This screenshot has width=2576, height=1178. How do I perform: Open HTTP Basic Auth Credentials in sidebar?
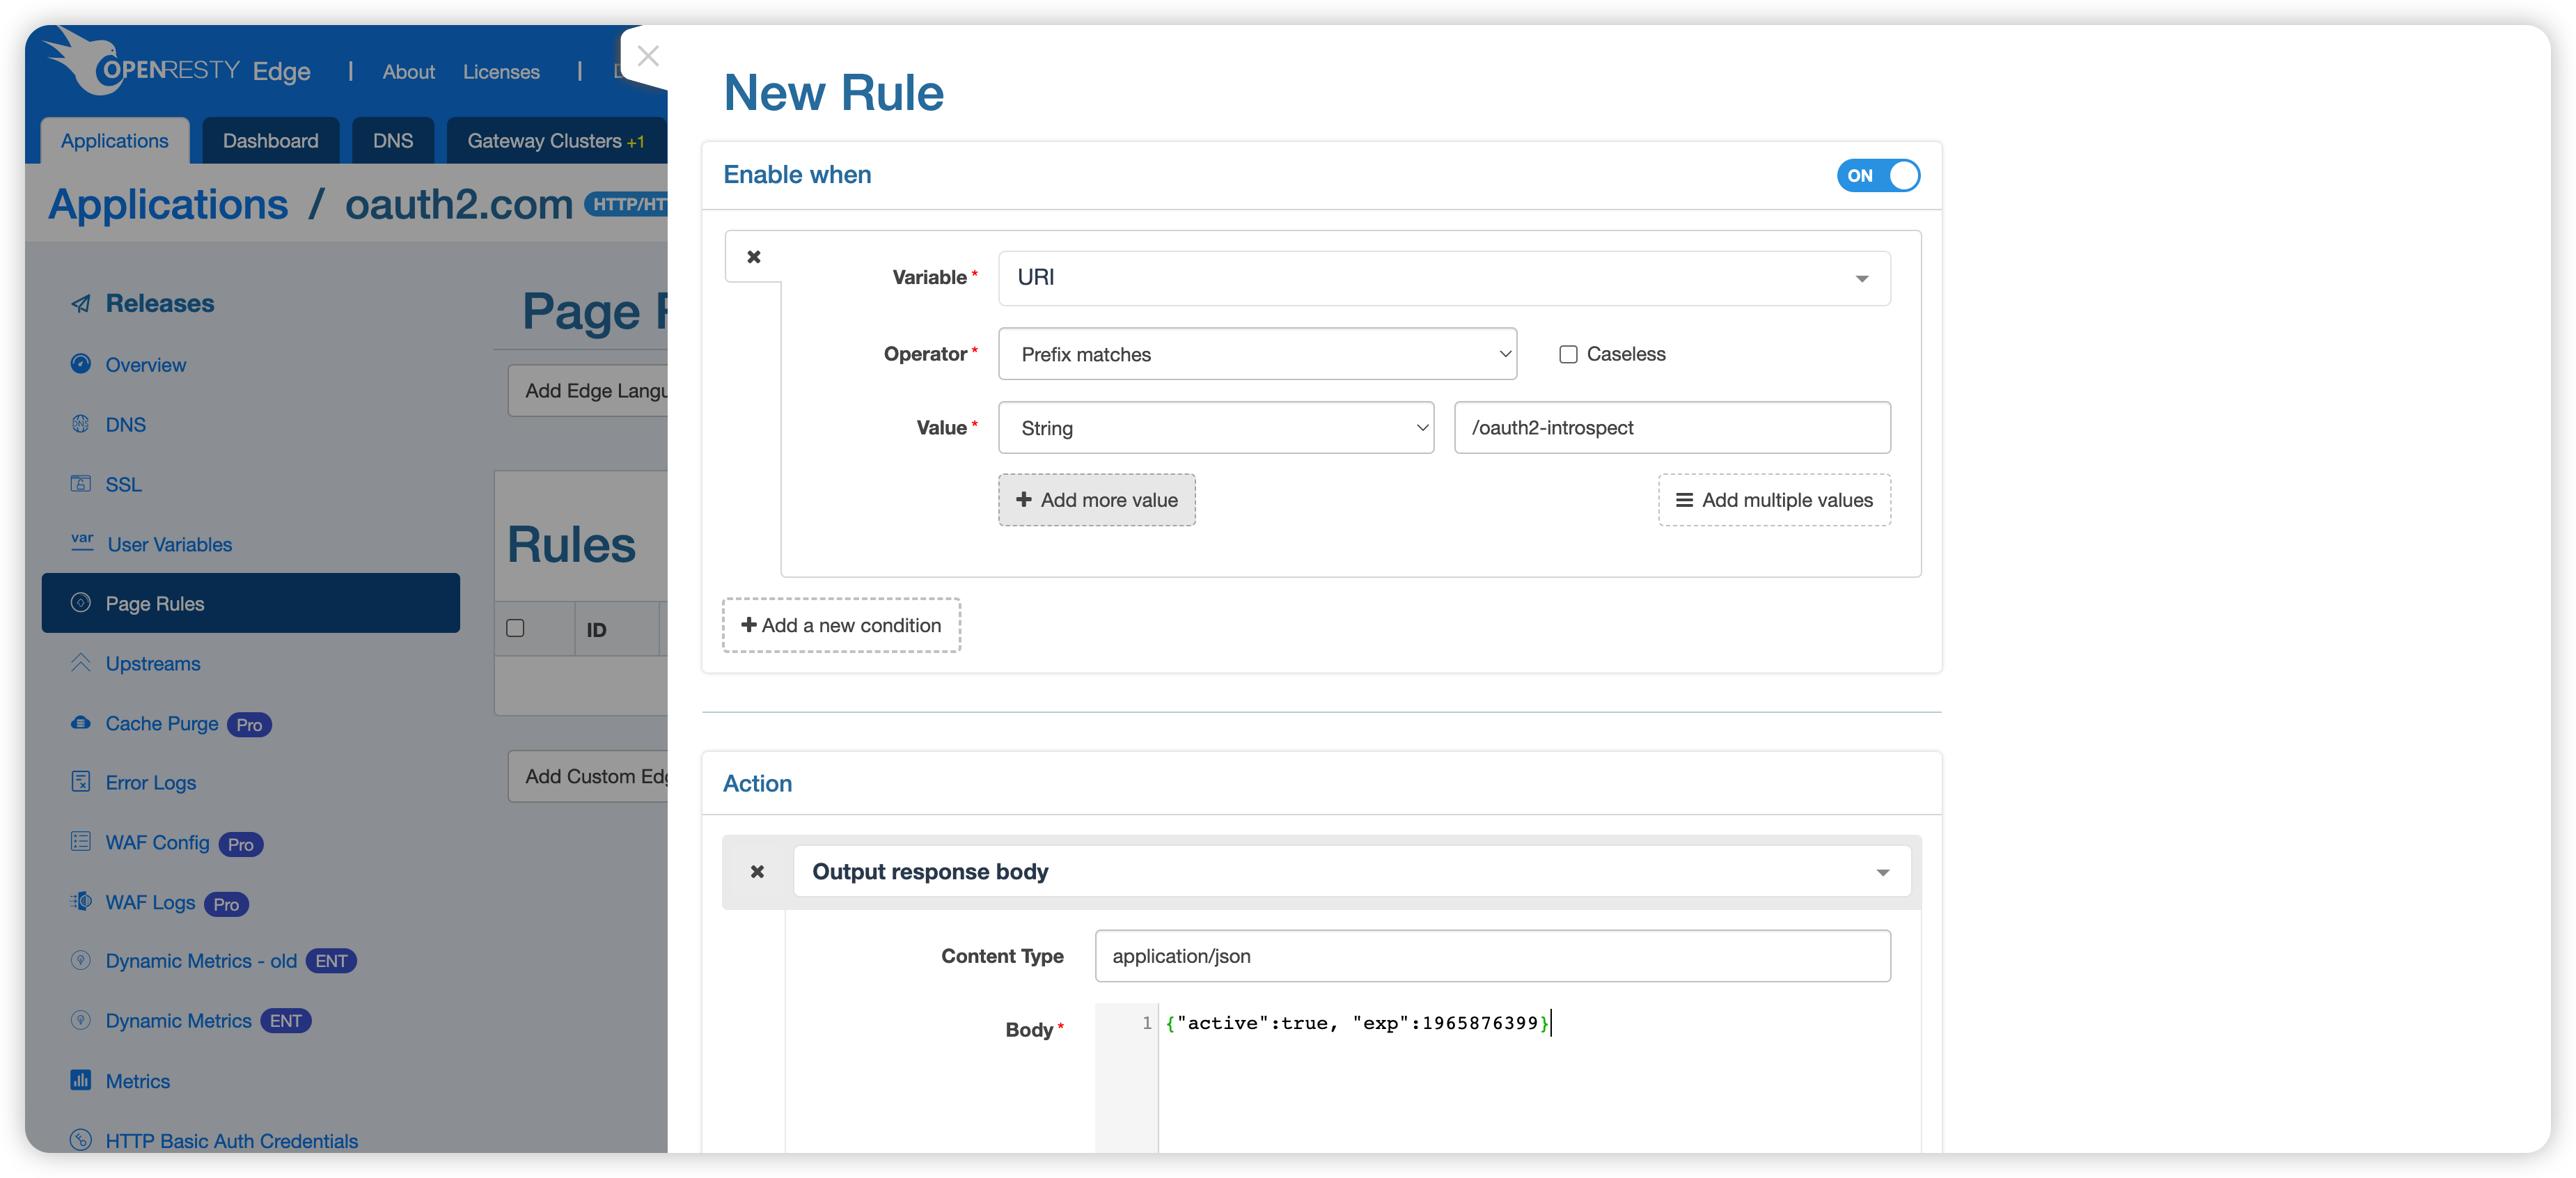pos(232,1141)
